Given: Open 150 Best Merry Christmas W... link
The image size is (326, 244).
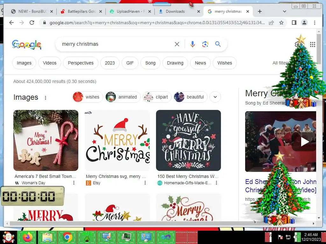Looking at the screenshot, I should click(188, 176).
